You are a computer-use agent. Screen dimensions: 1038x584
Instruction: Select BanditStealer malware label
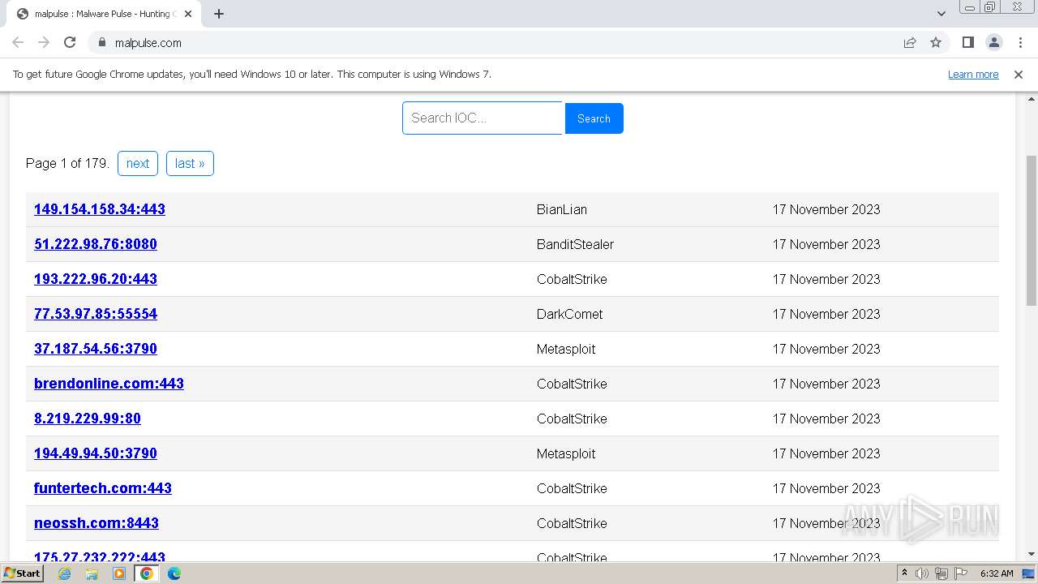tap(575, 244)
